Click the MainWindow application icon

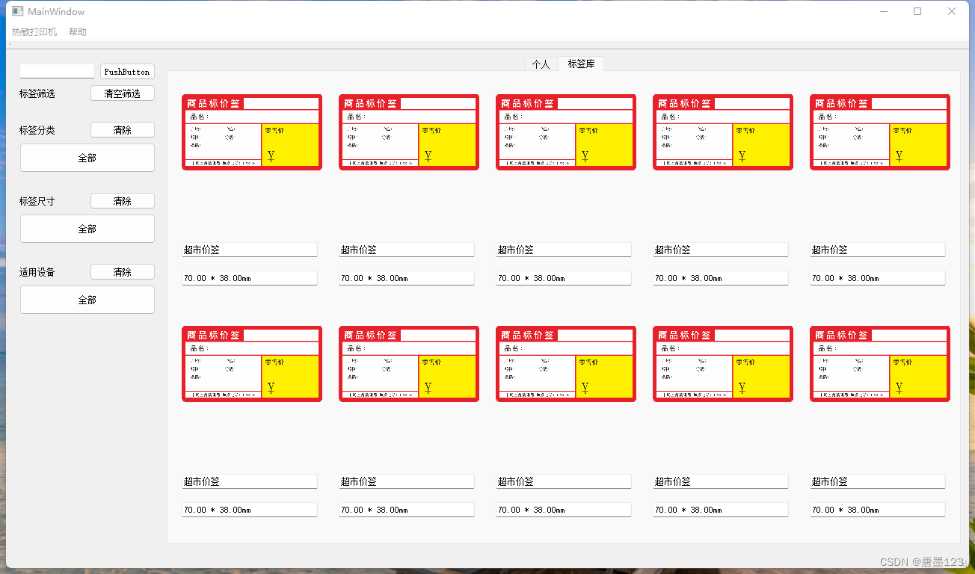[17, 11]
